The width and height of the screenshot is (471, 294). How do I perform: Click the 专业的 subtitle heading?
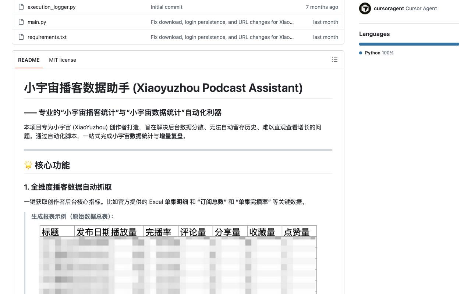click(123, 112)
